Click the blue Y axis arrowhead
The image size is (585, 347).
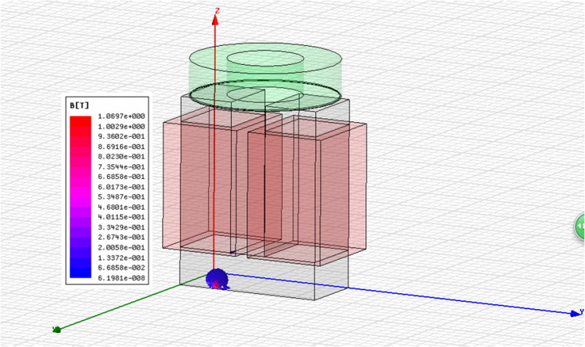point(576,313)
